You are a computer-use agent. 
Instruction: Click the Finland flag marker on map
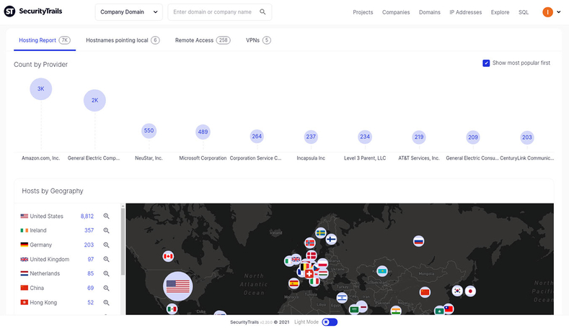[331, 240]
